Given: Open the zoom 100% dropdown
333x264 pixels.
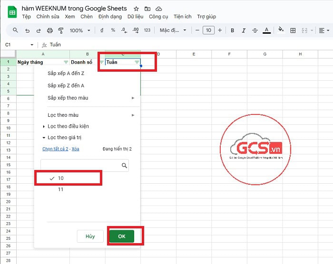Looking at the screenshot, I should pos(79,30).
